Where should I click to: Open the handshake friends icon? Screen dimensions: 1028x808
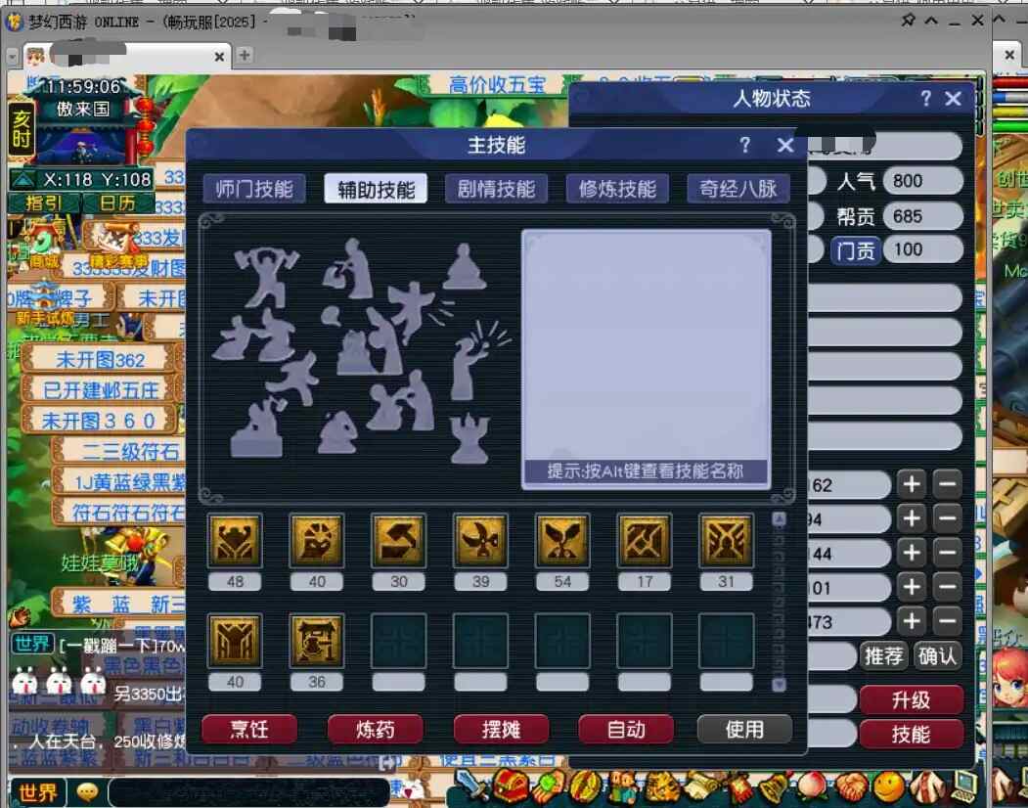(851, 786)
